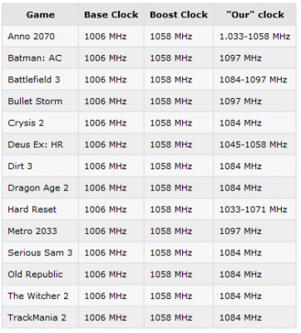Click the TrackMania 2 row label

click(37, 318)
